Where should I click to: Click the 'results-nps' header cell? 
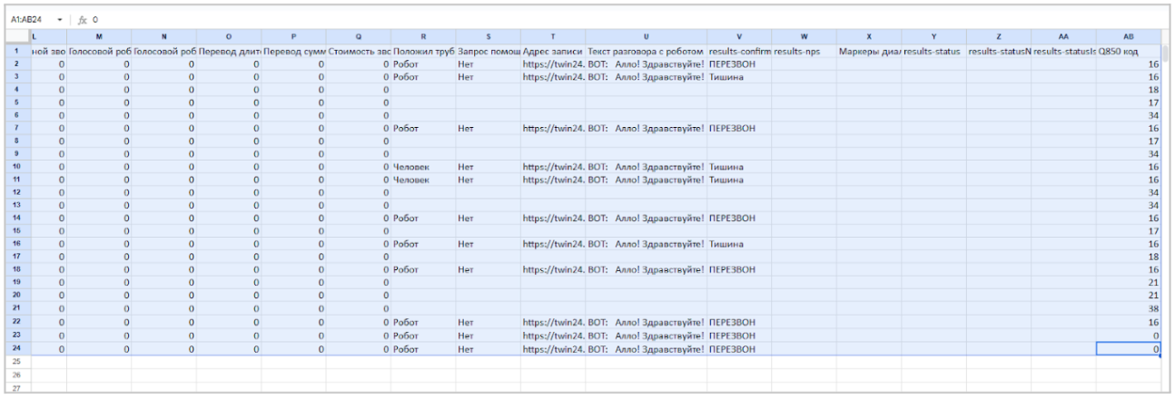pyautogui.click(x=804, y=52)
